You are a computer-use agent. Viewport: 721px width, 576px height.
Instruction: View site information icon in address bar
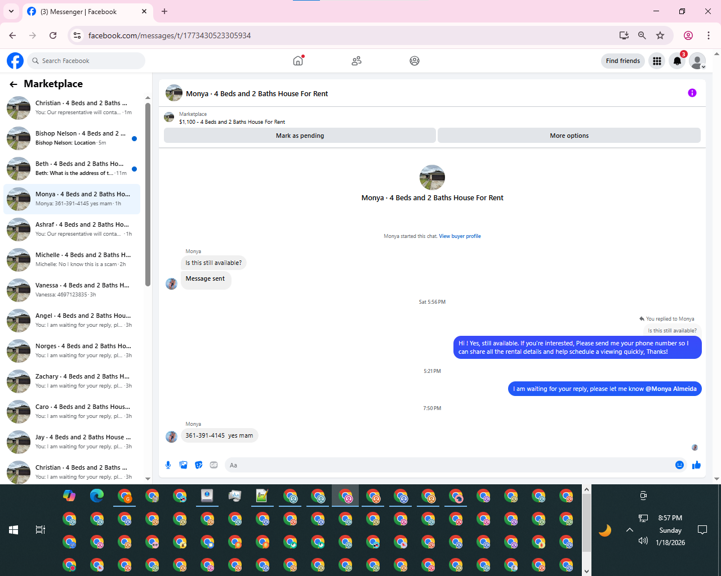click(x=78, y=35)
